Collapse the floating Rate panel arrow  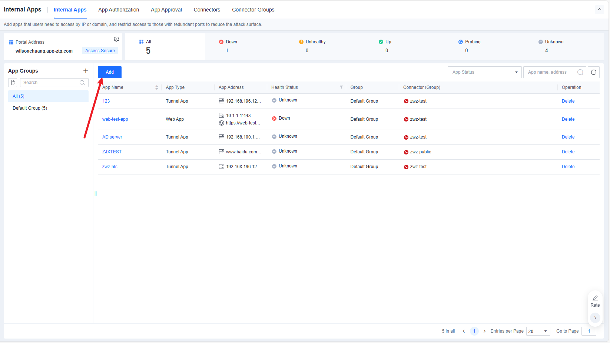595,318
